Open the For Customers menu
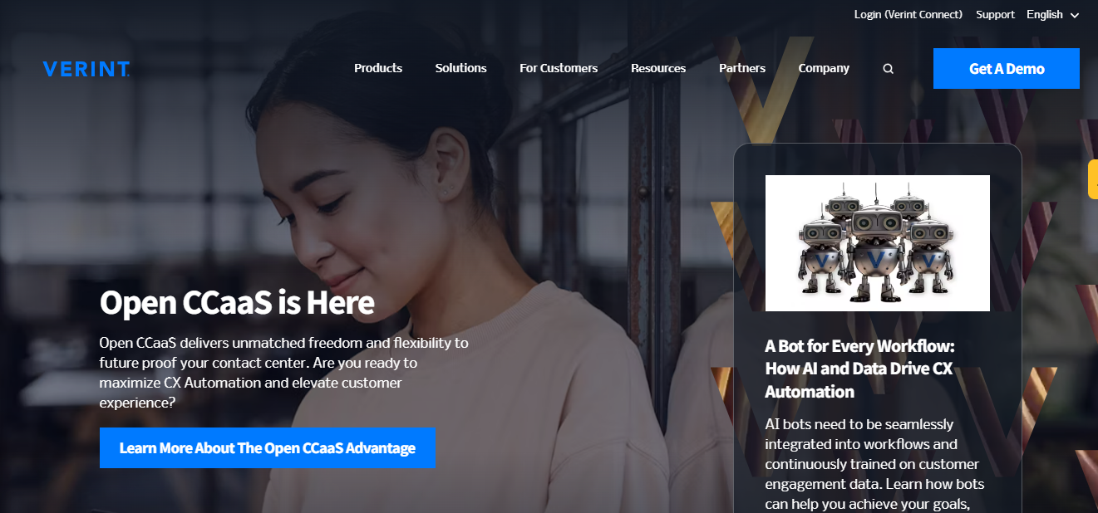This screenshot has height=513, width=1098. [x=559, y=68]
